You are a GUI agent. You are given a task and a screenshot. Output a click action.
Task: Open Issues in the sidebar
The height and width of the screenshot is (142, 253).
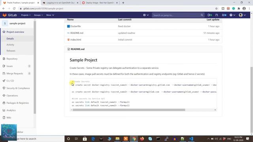pyautogui.click(x=9, y=66)
